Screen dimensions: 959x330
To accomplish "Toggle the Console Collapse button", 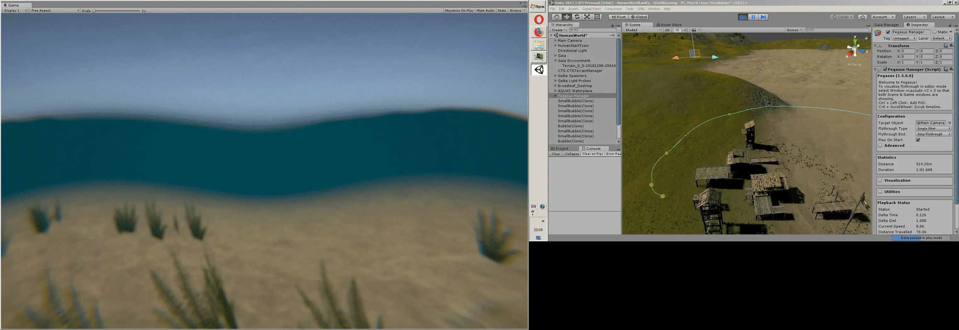I will (x=571, y=154).
